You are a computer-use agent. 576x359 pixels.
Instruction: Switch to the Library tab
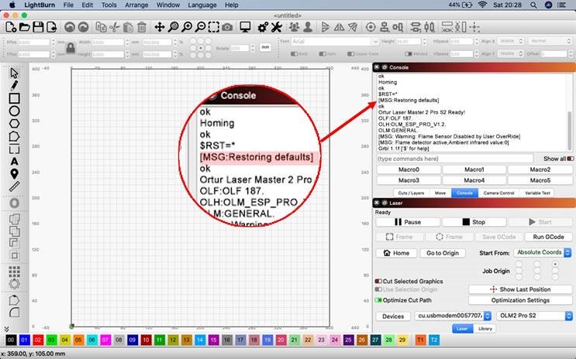click(485, 329)
